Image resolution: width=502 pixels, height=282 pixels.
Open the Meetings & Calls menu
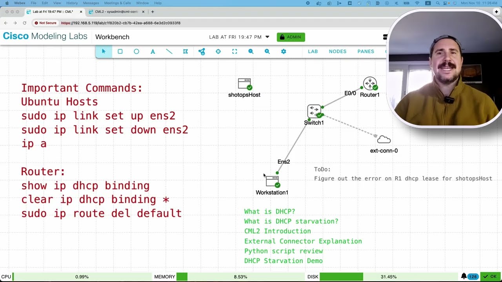117,3
